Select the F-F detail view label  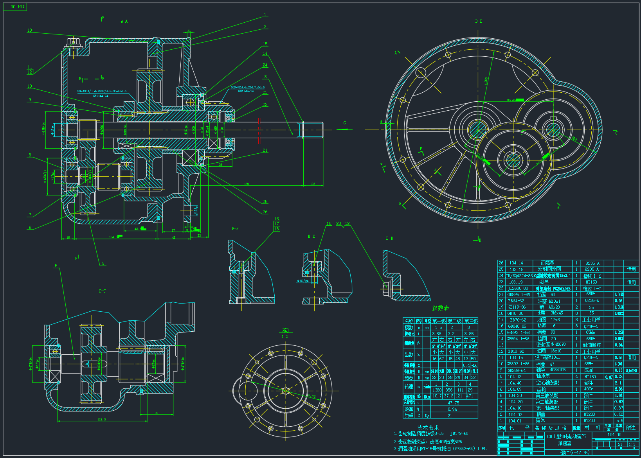(235, 228)
